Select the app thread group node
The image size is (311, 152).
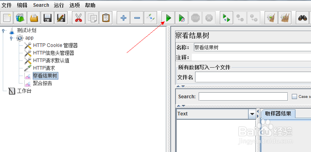29,38
